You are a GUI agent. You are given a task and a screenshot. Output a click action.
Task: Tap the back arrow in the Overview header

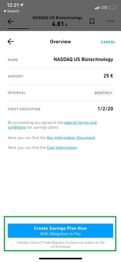click(x=11, y=42)
